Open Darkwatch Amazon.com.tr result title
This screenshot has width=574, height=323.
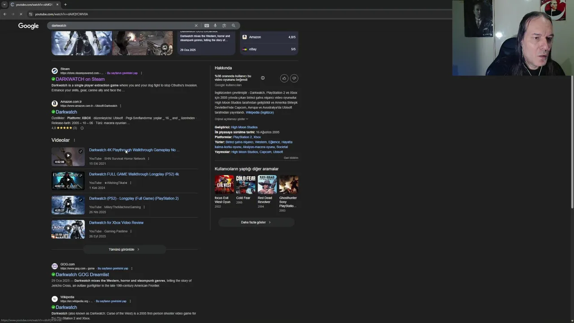point(66,112)
